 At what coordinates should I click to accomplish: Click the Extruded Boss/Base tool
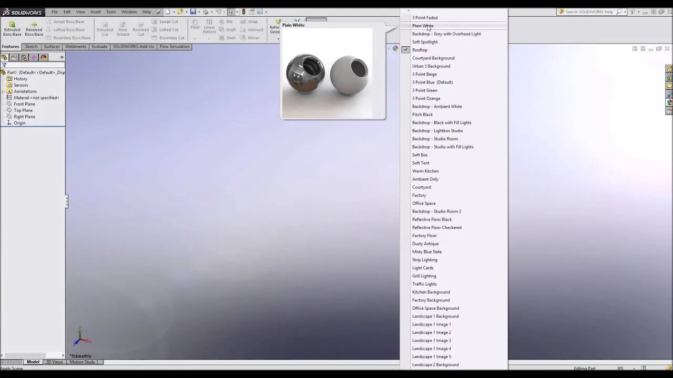tap(12, 29)
